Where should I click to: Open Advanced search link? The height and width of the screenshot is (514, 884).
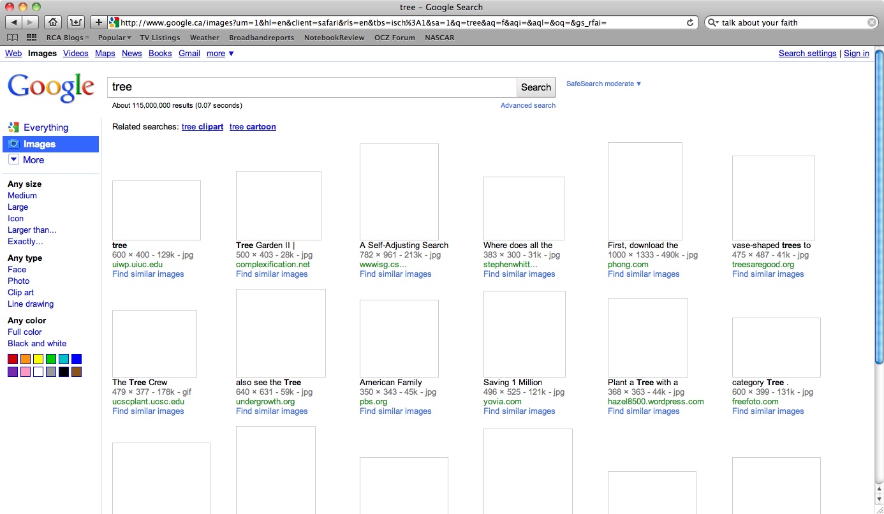tap(528, 105)
